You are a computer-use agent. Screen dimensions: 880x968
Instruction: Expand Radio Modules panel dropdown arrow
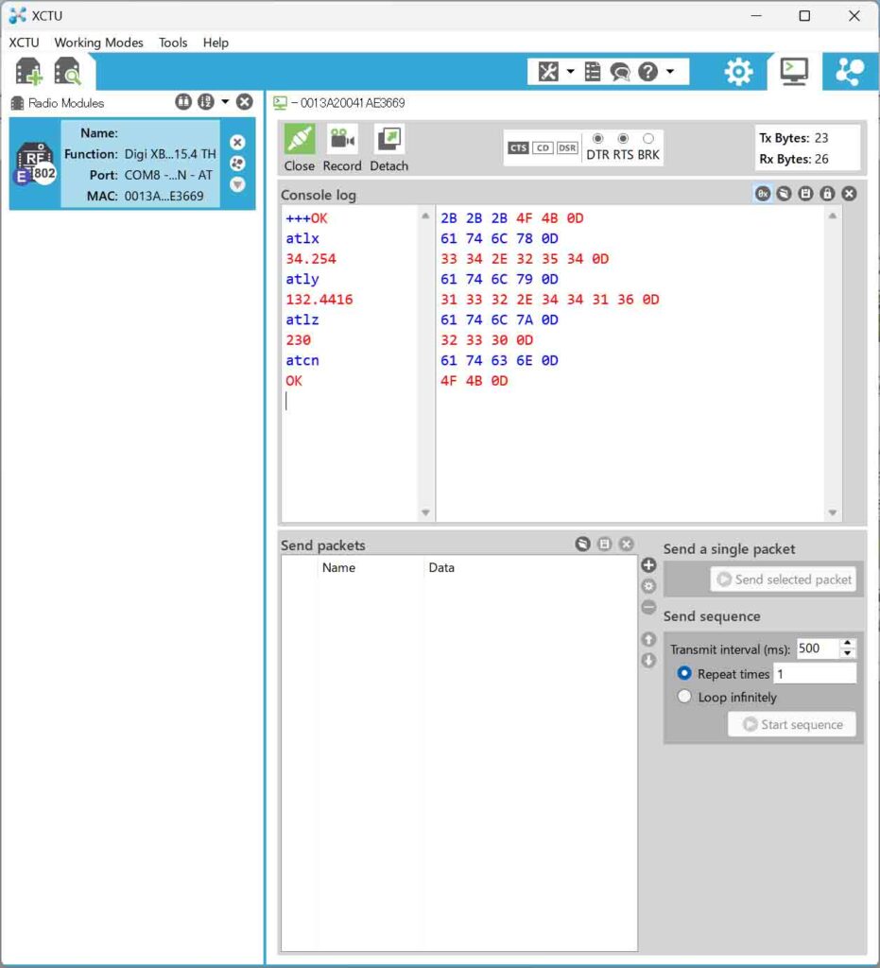point(225,102)
